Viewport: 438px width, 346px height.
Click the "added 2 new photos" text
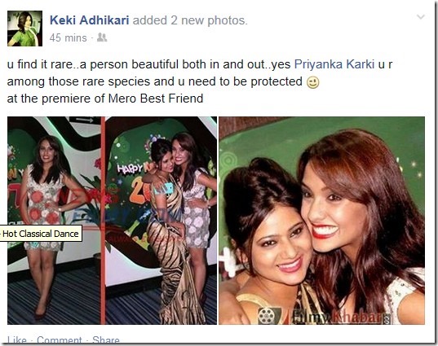190,20
